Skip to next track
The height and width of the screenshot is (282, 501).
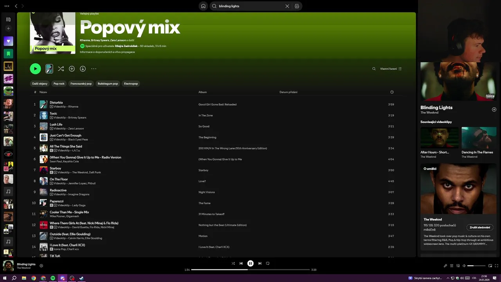coord(260,264)
